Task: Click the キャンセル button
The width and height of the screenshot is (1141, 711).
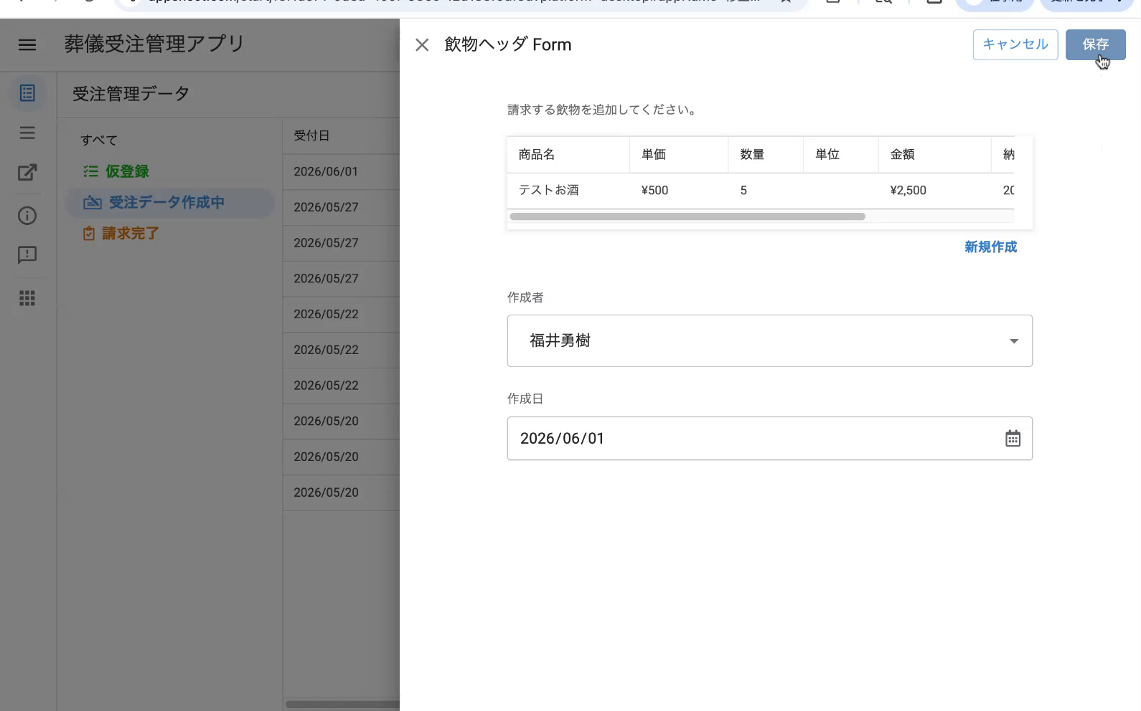Action: (1015, 44)
